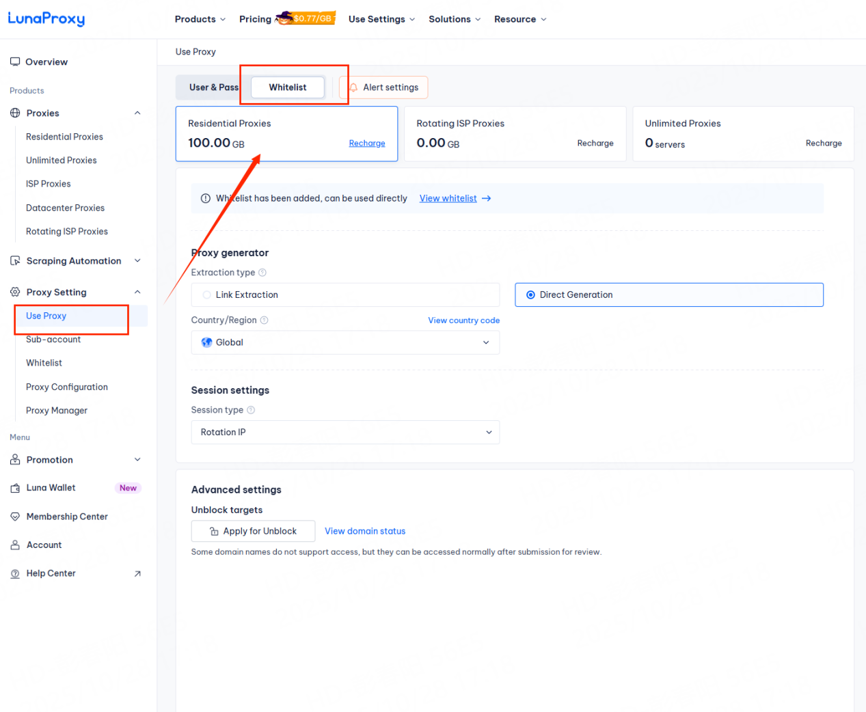Click the Apply for Unblock button
866x712 pixels.
pyautogui.click(x=253, y=531)
